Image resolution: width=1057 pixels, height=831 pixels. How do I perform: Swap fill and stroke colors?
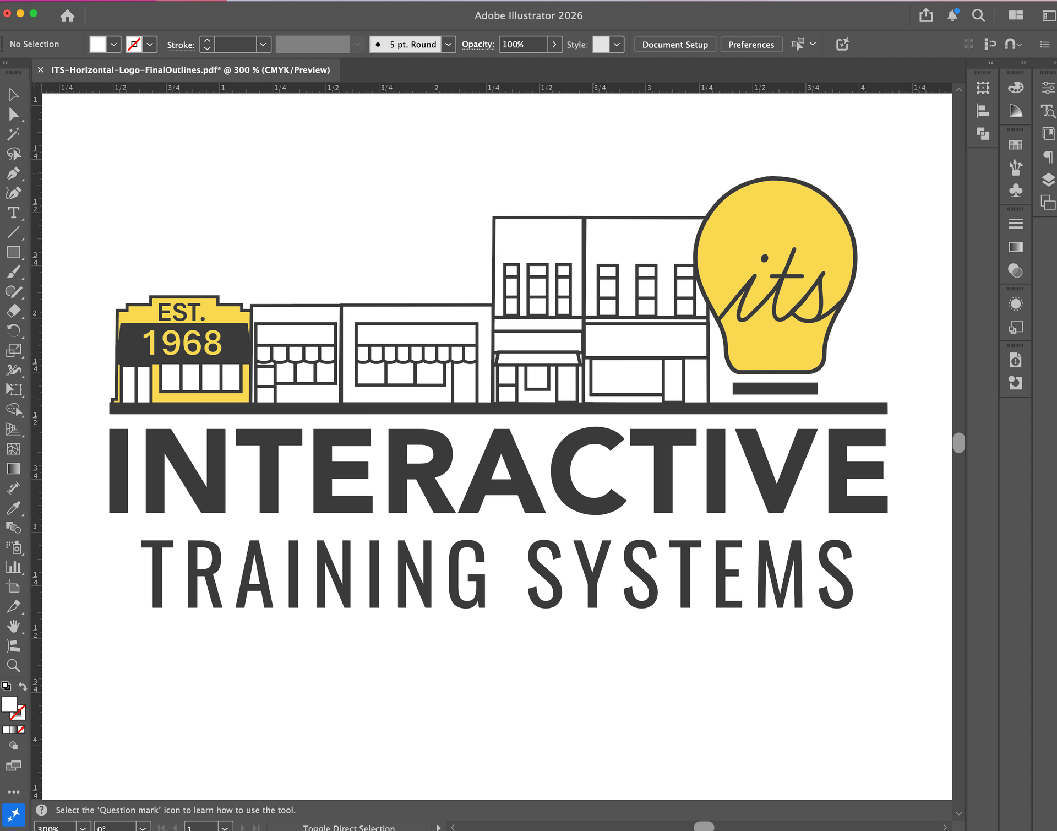tap(23, 686)
